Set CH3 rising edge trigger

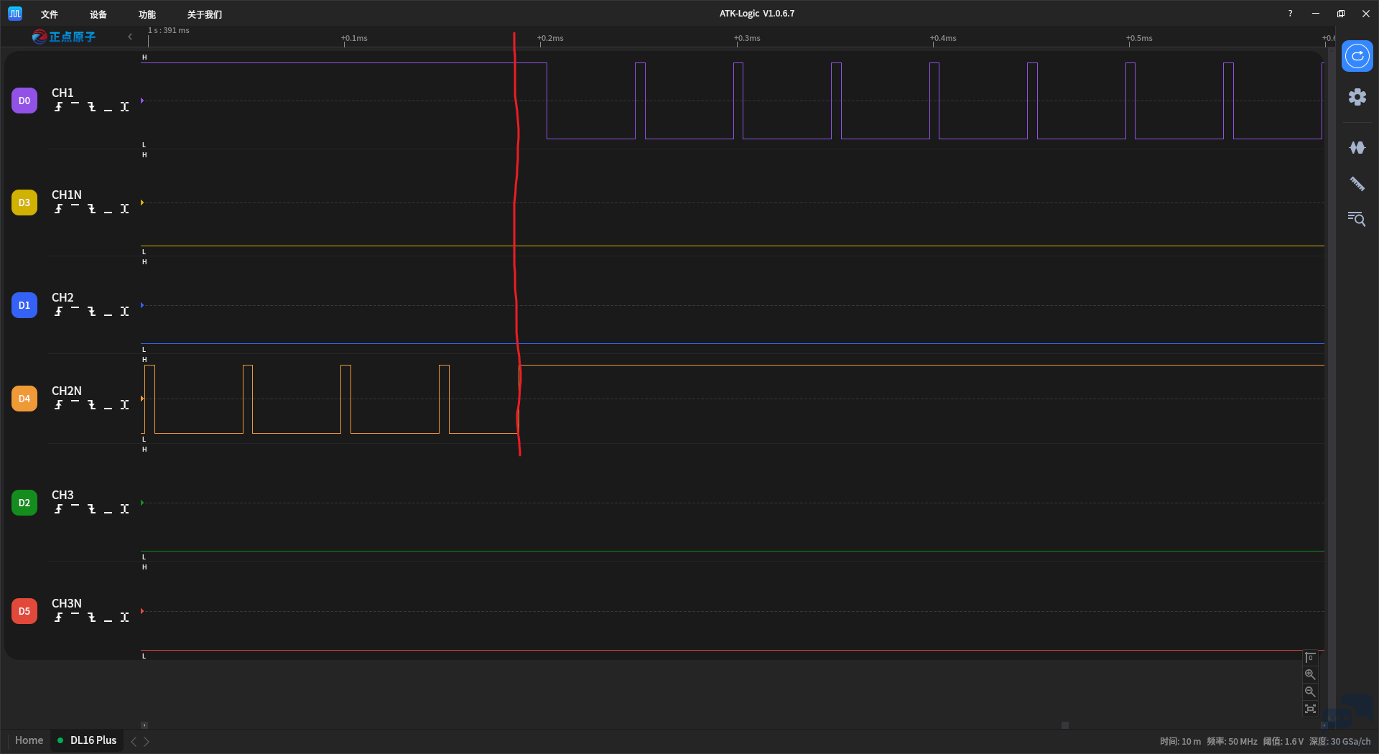click(x=58, y=508)
